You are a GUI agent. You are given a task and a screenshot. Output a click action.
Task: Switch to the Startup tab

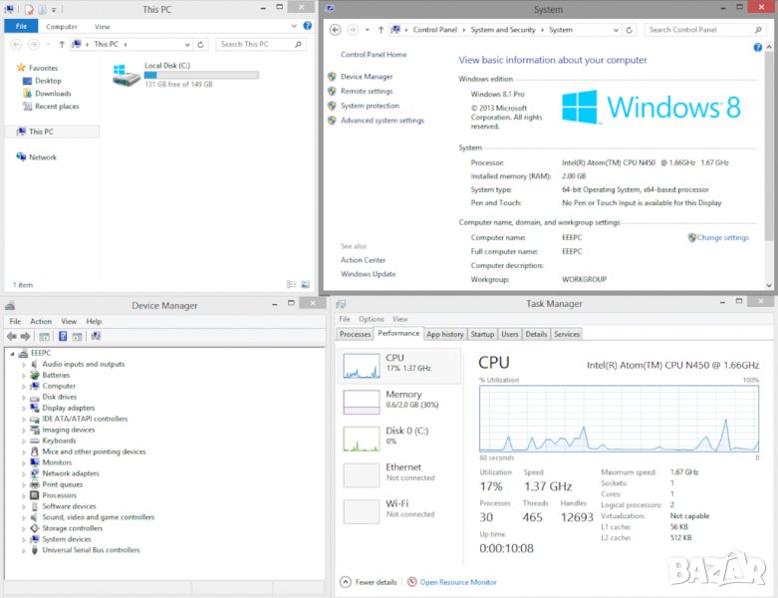pos(482,334)
